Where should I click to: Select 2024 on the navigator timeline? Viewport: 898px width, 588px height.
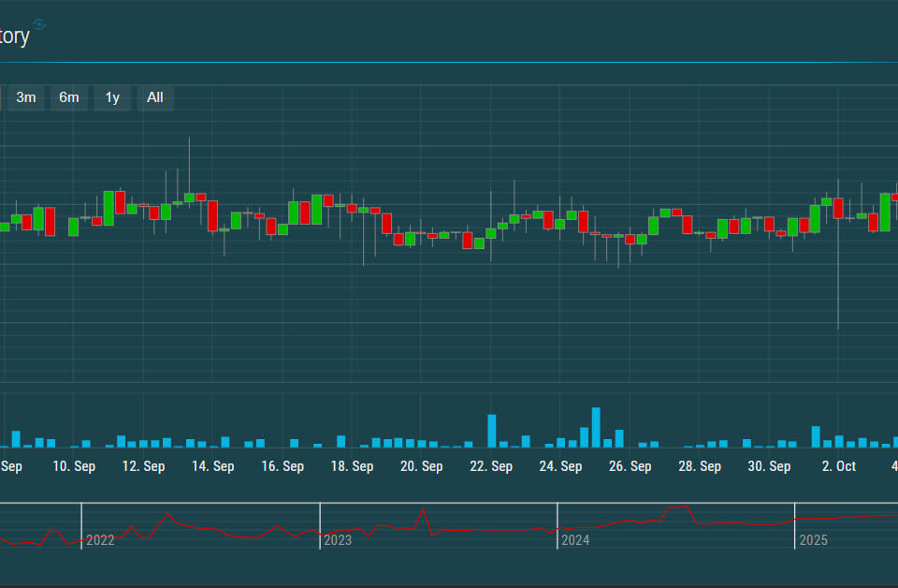pyautogui.click(x=575, y=540)
